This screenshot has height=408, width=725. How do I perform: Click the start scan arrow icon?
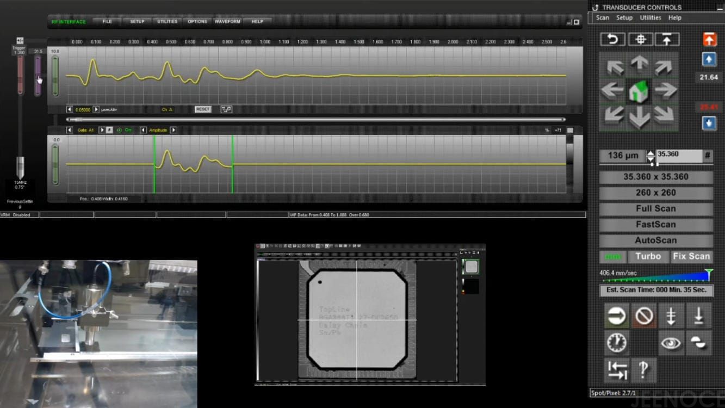pos(616,316)
